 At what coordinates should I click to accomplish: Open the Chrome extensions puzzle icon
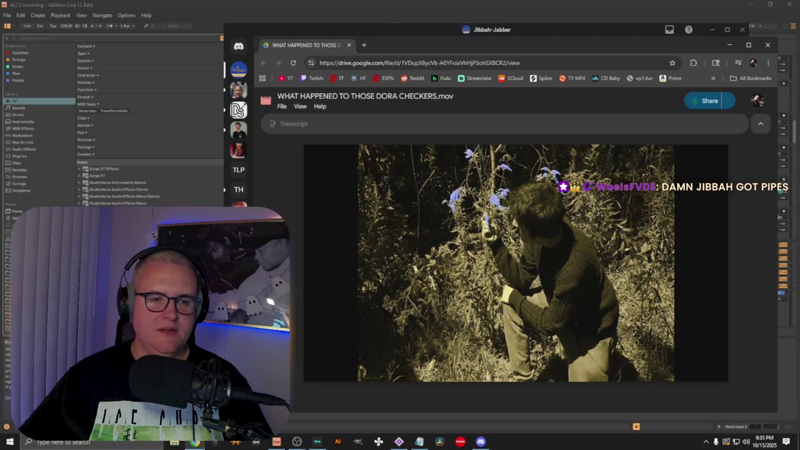tap(693, 62)
